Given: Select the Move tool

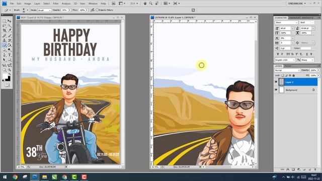Looking at the screenshot, I should [x=10, y=21].
